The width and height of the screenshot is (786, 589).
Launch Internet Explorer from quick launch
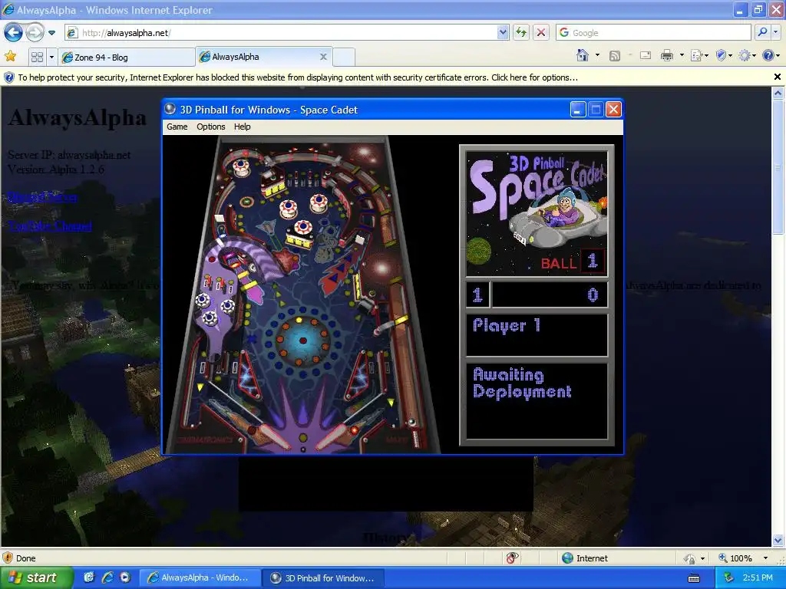(107, 577)
